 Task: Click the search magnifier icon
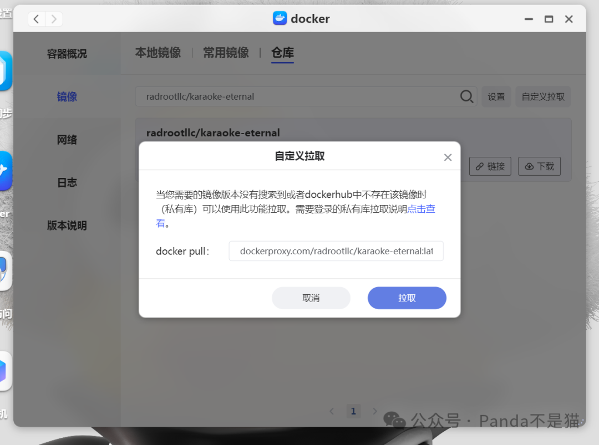466,96
